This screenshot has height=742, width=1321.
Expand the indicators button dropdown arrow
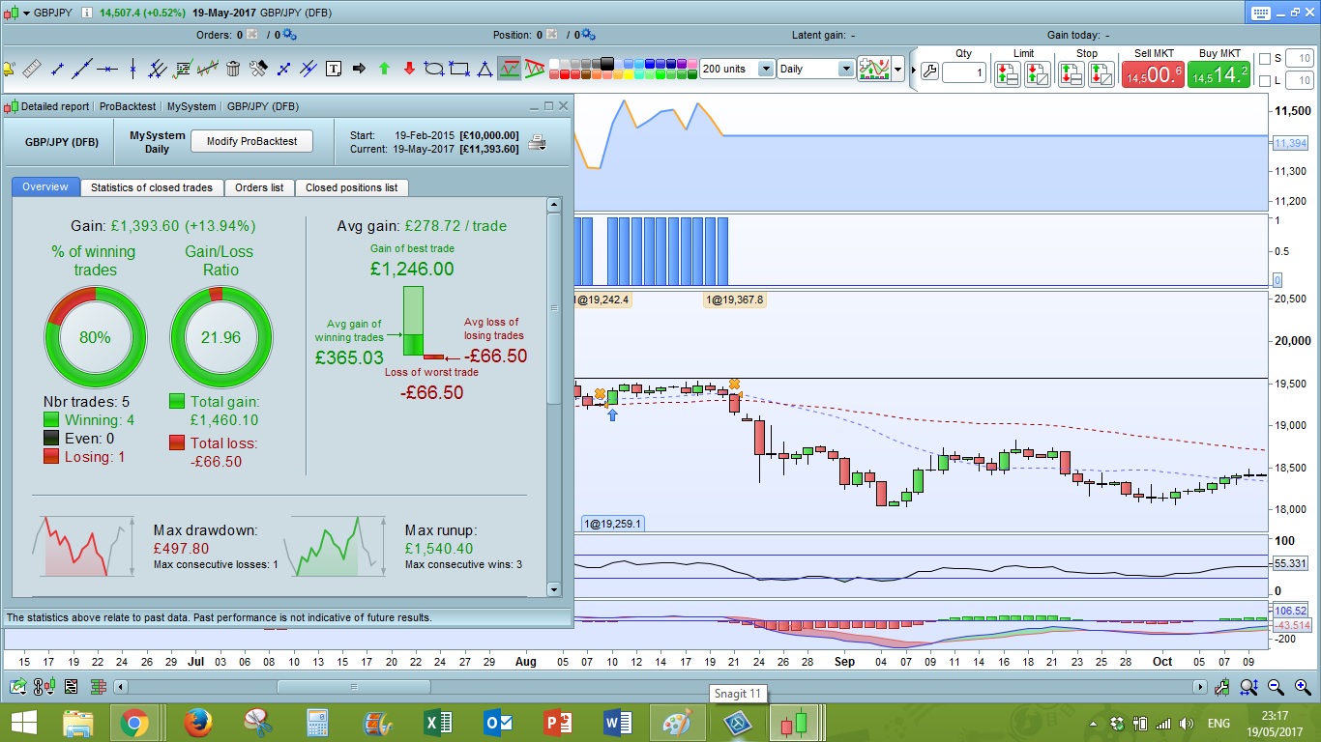898,70
